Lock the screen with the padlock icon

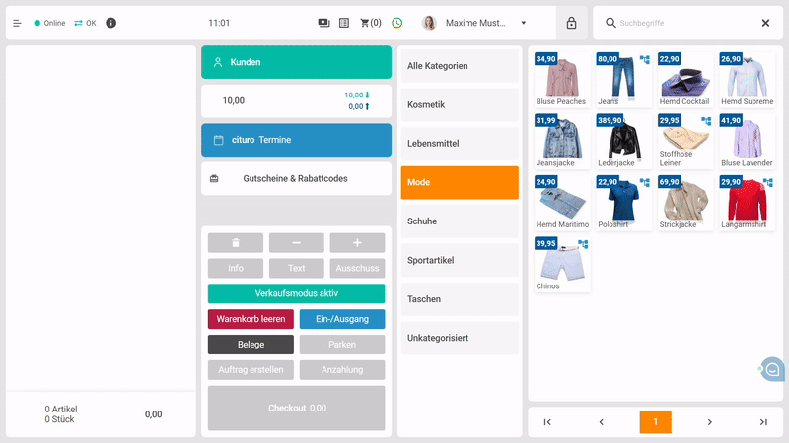(571, 23)
